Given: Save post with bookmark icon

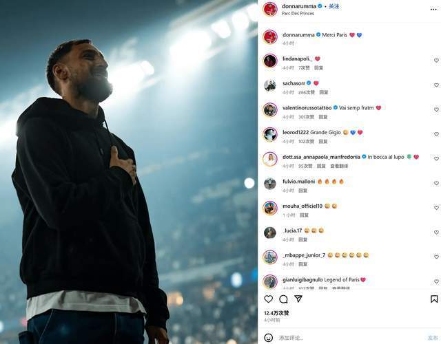Looking at the screenshot, I should click(434, 299).
